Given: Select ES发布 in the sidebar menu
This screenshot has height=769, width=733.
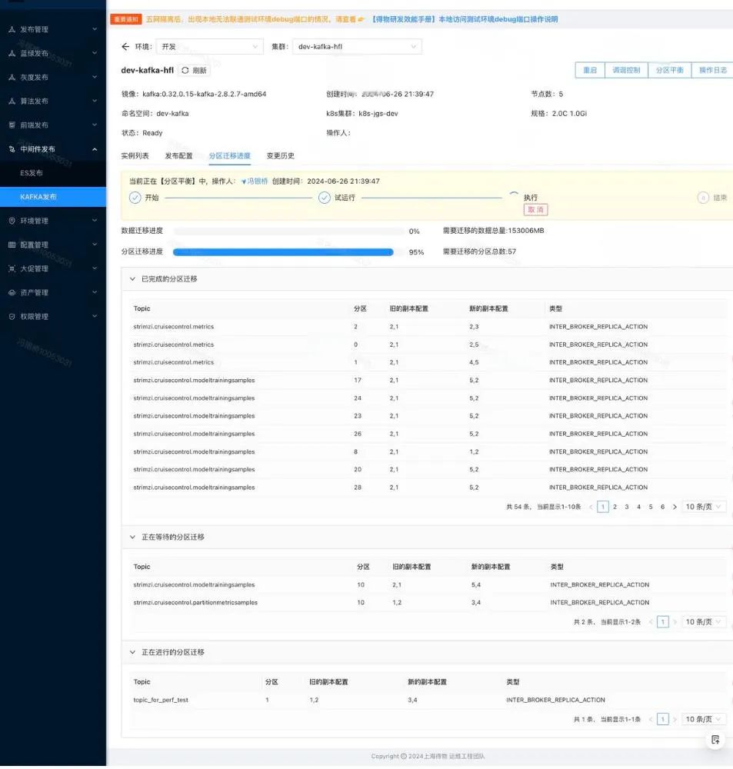Looking at the screenshot, I should [32, 173].
